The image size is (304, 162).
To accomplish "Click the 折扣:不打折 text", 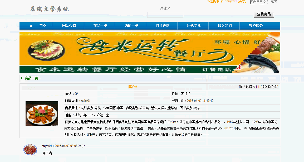I will point(181,94).
